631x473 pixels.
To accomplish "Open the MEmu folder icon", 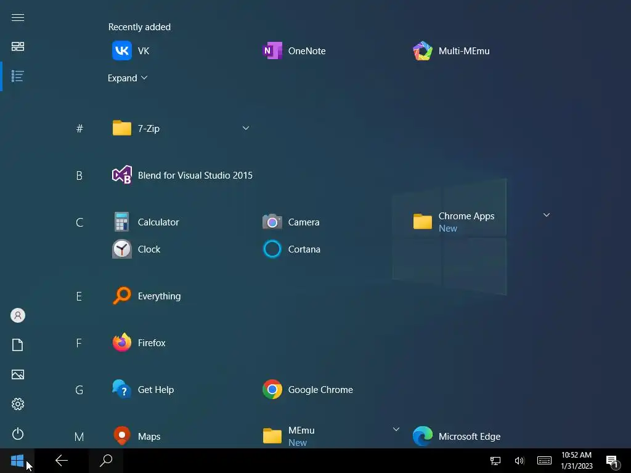I will [272, 436].
